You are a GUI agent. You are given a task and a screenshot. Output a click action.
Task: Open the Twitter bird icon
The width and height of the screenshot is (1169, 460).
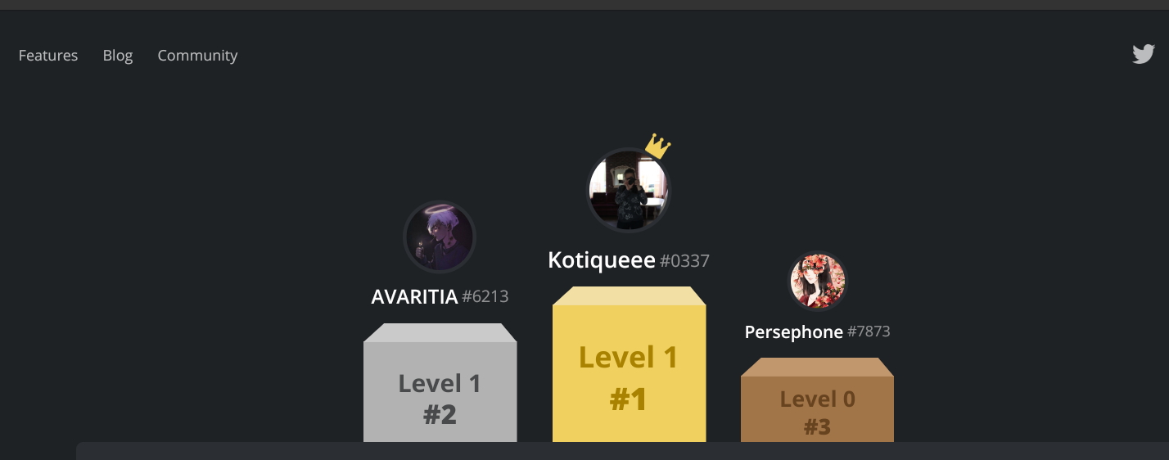[x=1144, y=54]
